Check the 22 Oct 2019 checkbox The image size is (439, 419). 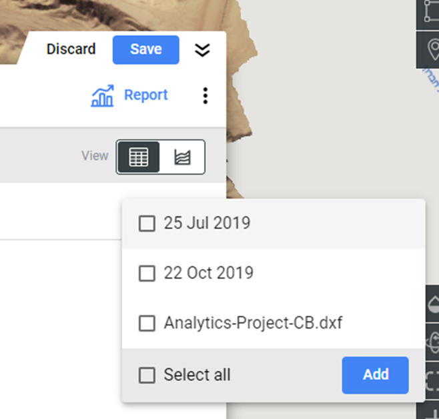point(147,273)
